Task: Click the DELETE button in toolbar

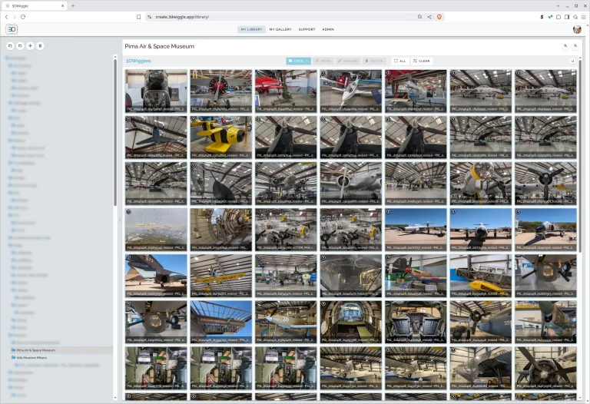Action: [x=374, y=61]
